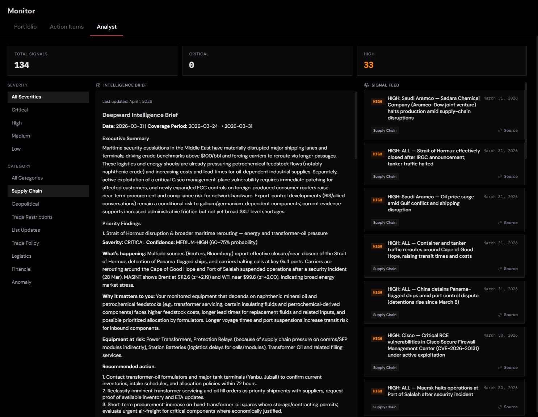Click the HIGH badge on the oil price surge signal
The height and width of the screenshot is (417, 538).
[x=378, y=199]
